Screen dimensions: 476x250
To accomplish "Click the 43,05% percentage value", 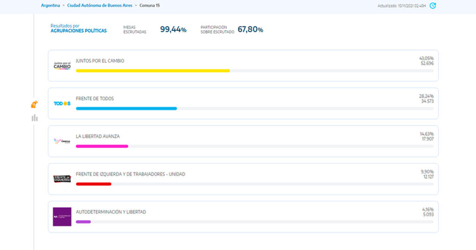I will tap(426, 58).
